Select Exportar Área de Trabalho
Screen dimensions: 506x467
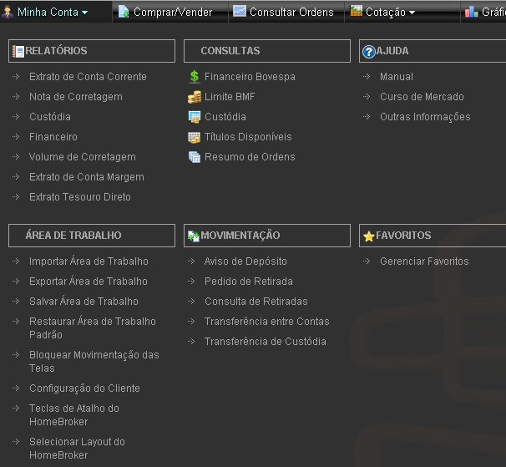pyautogui.click(x=89, y=282)
